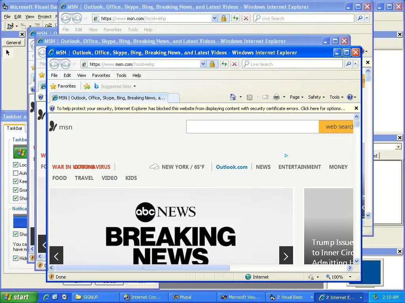
Task: Open the Page dropdown menu
Action: (296, 97)
